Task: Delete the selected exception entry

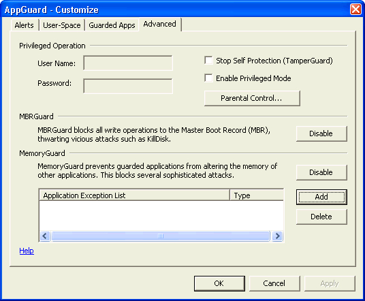Action: (x=321, y=217)
